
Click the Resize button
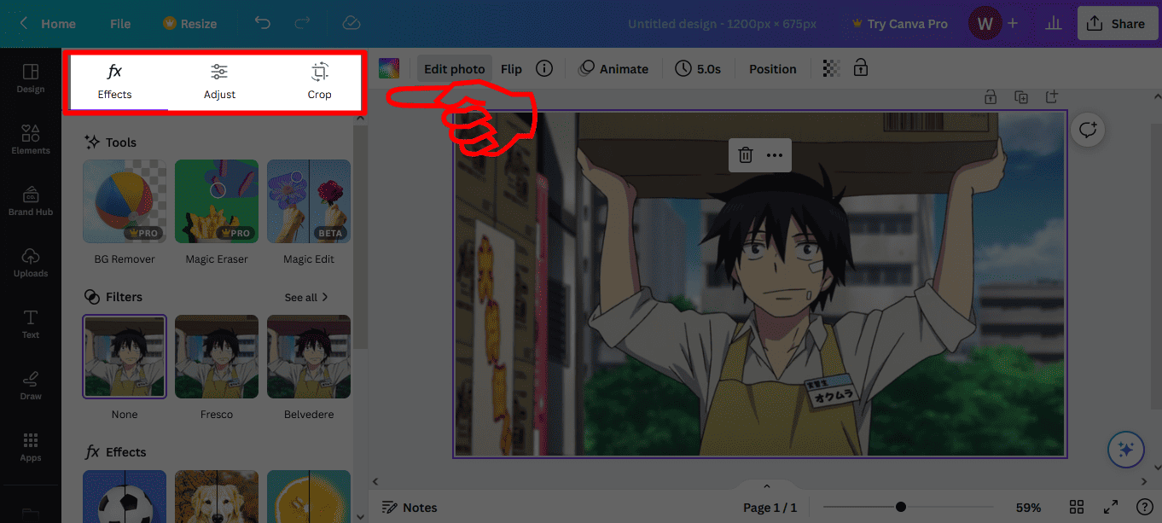click(x=189, y=24)
